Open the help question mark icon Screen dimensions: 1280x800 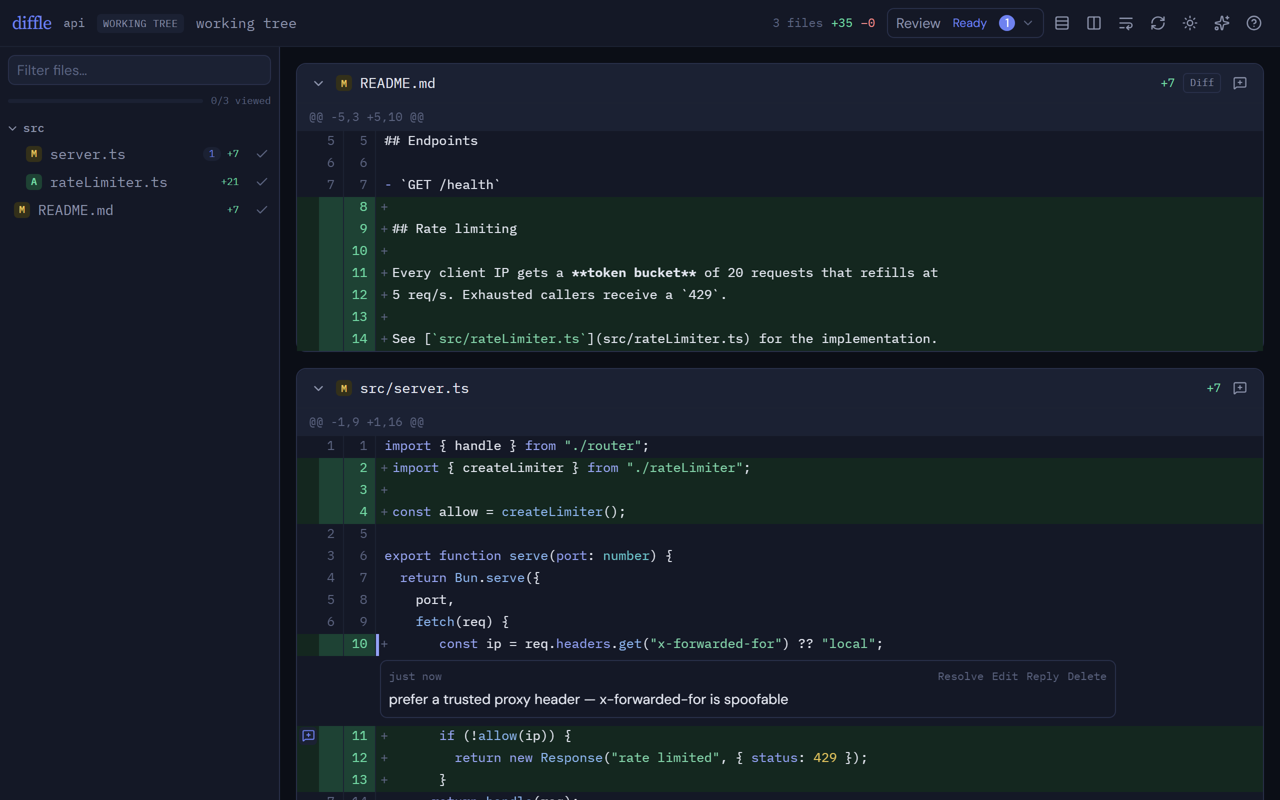click(x=1253, y=23)
